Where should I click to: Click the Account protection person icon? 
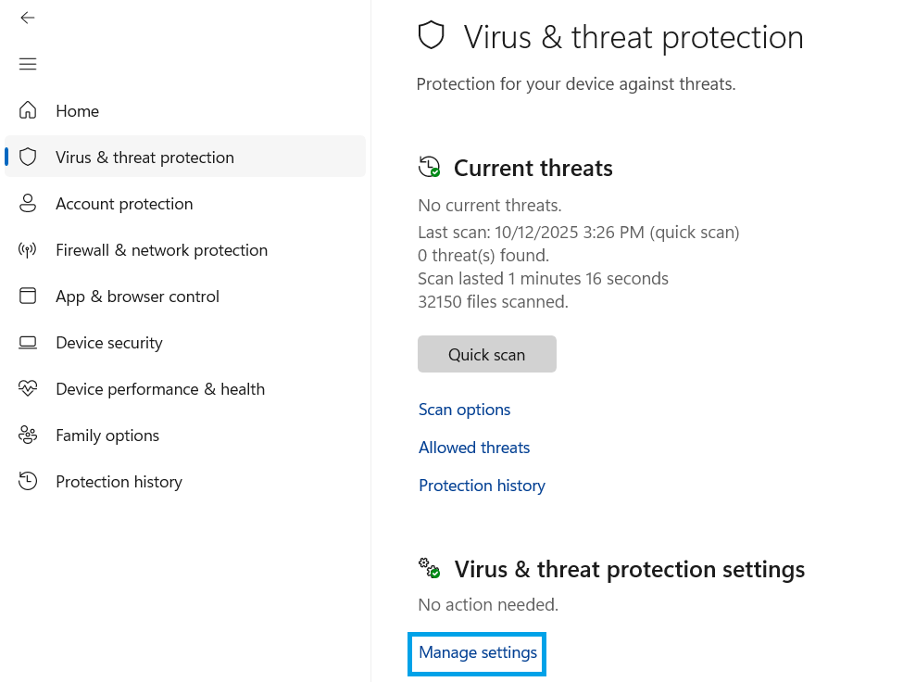(x=28, y=204)
